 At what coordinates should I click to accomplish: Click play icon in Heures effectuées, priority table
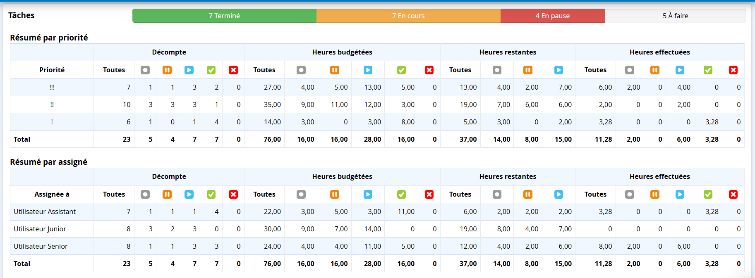(x=680, y=70)
